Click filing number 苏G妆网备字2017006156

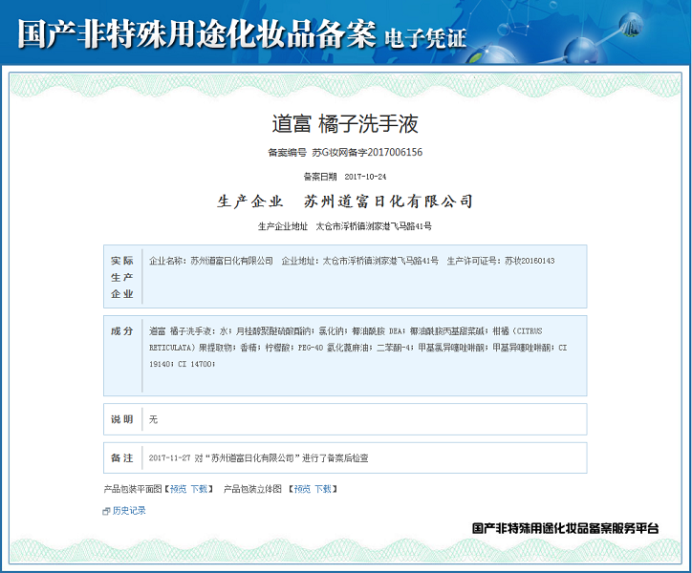(367, 152)
